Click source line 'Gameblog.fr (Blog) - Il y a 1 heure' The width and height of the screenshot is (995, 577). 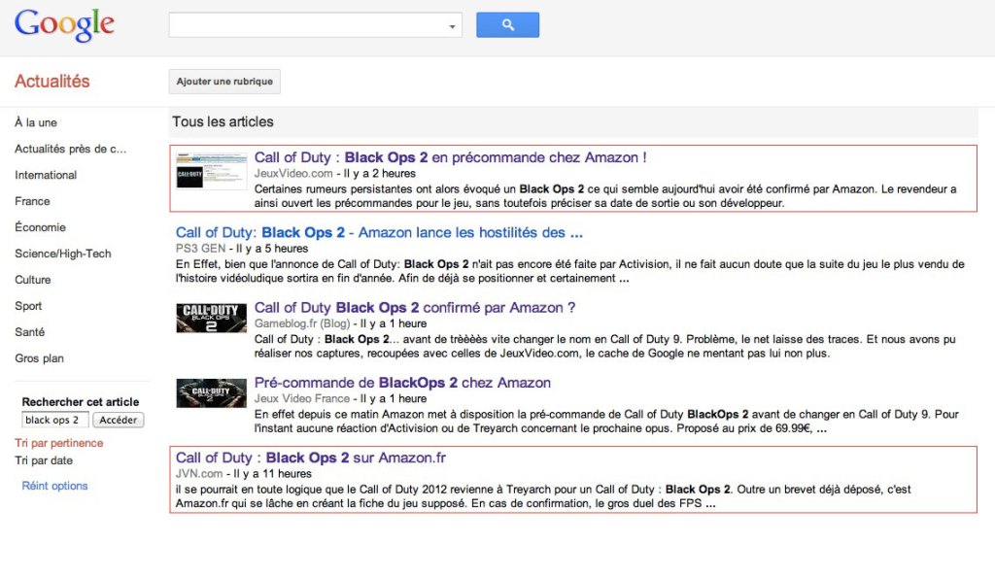(x=340, y=323)
